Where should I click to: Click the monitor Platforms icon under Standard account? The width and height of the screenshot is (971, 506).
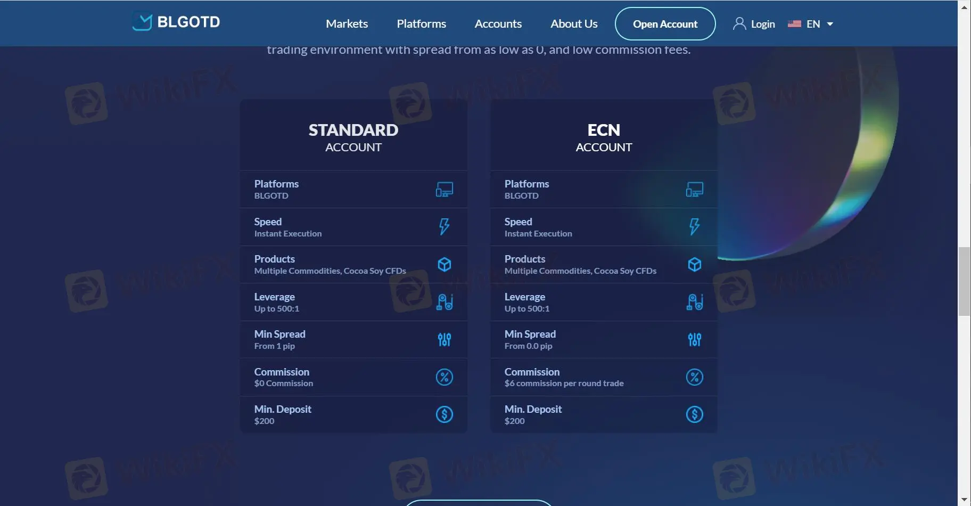[444, 189]
